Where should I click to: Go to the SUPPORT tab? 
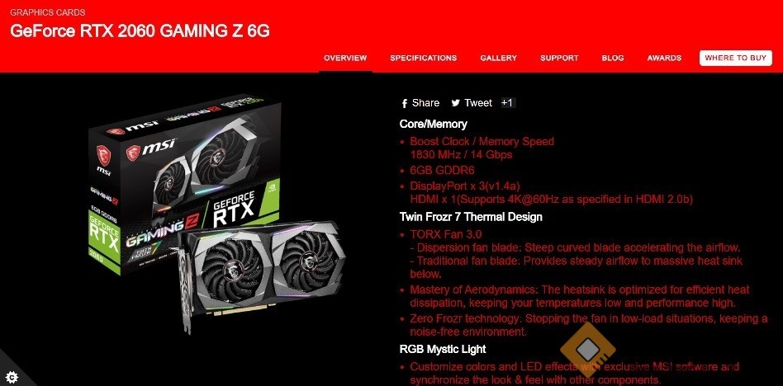[x=559, y=58]
